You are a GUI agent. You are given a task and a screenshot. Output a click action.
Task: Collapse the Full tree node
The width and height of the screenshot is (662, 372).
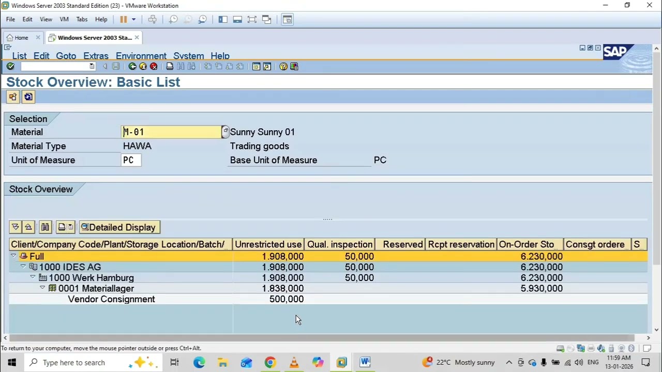[13, 256]
